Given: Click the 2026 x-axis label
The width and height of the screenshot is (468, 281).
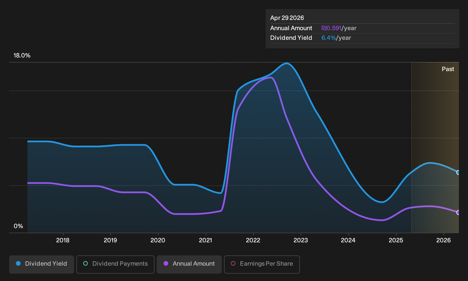Looking at the screenshot, I should [443, 240].
